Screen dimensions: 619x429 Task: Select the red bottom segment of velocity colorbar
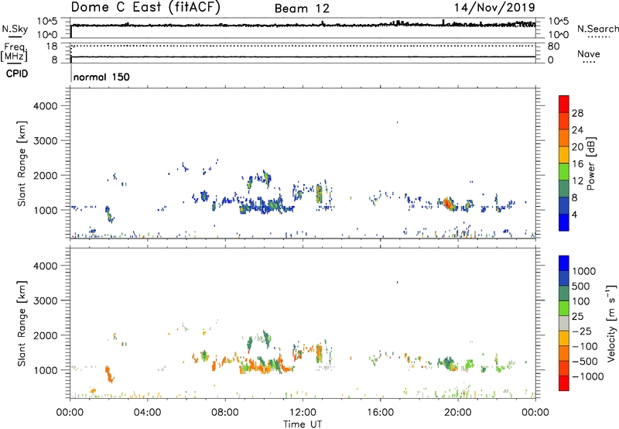(564, 383)
